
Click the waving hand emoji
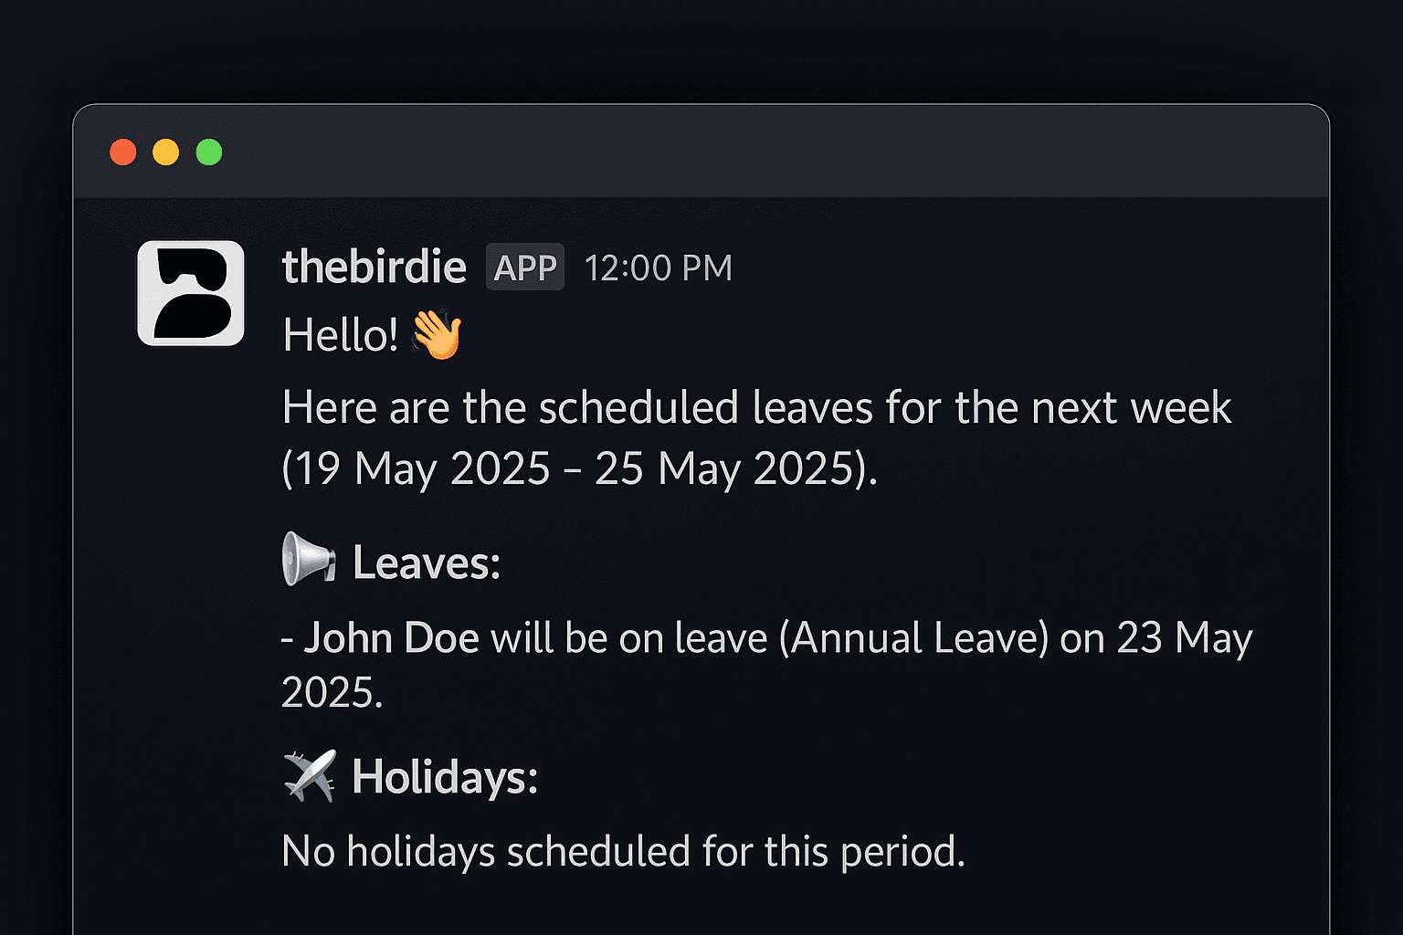(438, 335)
